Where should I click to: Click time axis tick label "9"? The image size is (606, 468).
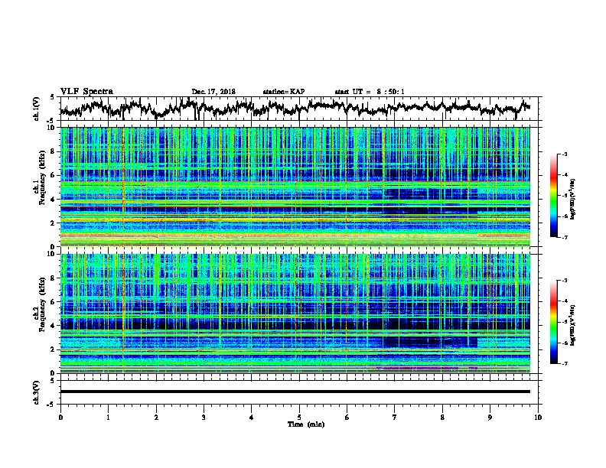[490, 418]
